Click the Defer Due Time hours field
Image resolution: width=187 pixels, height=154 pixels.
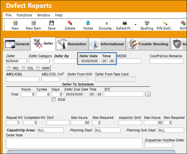[x=92, y=94]
